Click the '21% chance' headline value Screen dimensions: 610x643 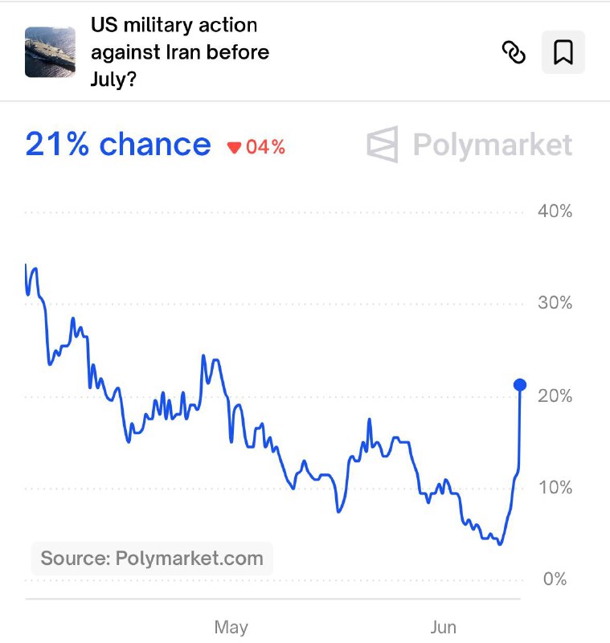(x=118, y=145)
